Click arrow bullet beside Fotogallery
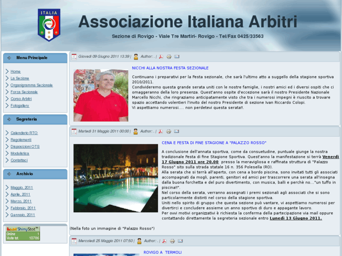 7,106
